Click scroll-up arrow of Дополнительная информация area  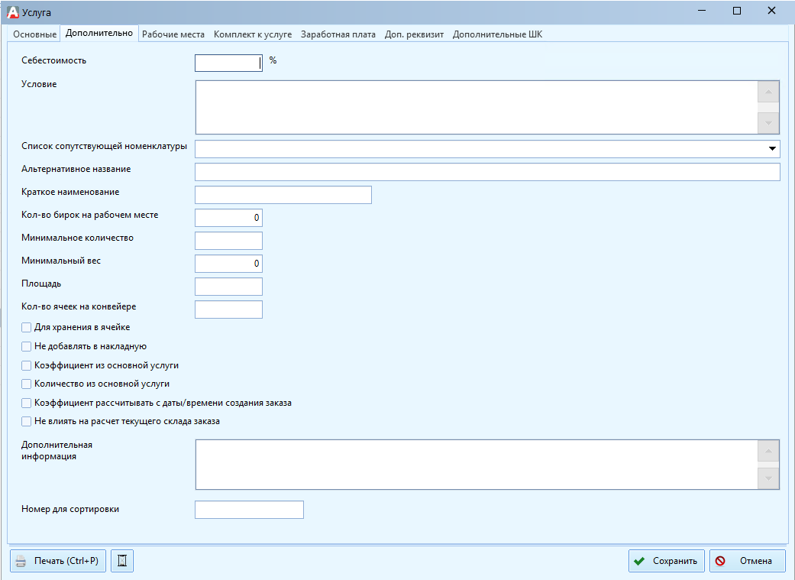click(x=768, y=451)
